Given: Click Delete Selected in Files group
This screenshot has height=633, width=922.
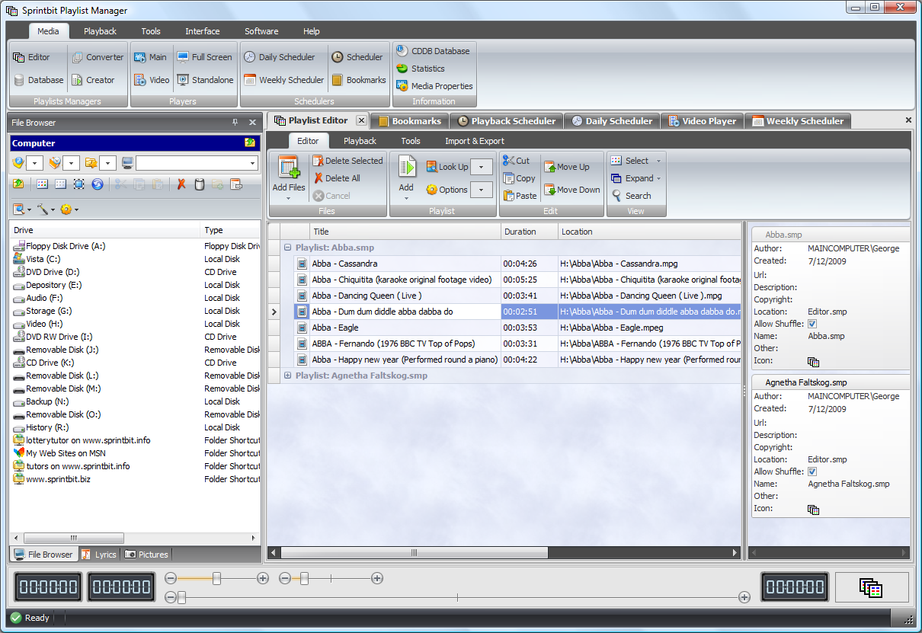Looking at the screenshot, I should coord(347,161).
